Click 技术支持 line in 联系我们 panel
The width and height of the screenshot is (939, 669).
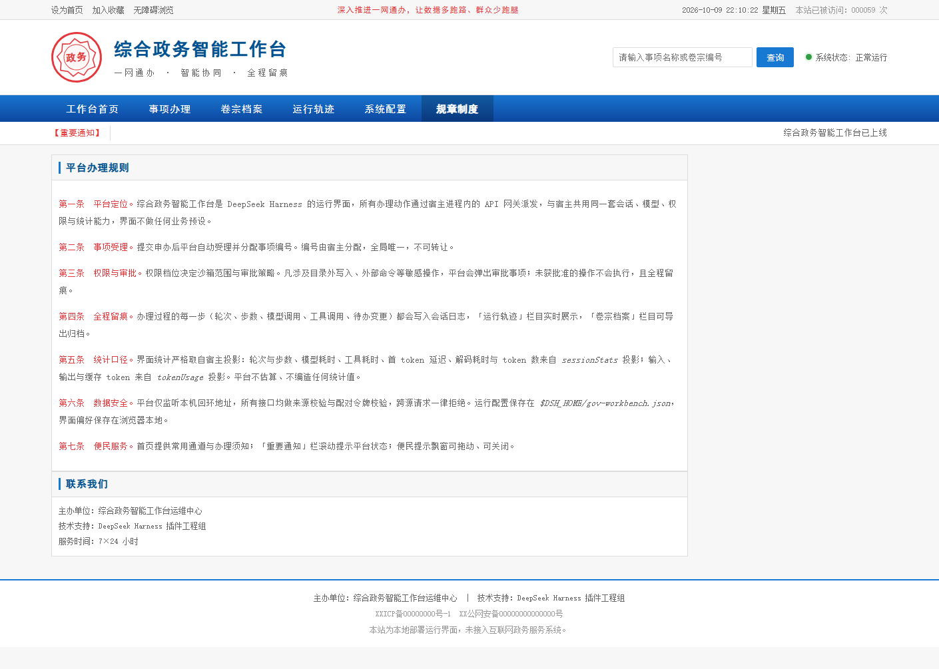133,527
